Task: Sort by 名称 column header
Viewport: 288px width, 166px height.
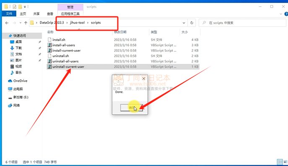Action: pos(50,32)
